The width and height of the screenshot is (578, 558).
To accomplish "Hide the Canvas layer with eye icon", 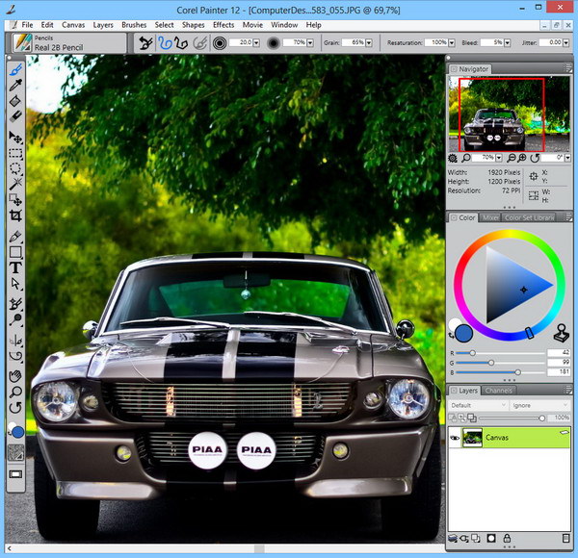I will (x=455, y=438).
